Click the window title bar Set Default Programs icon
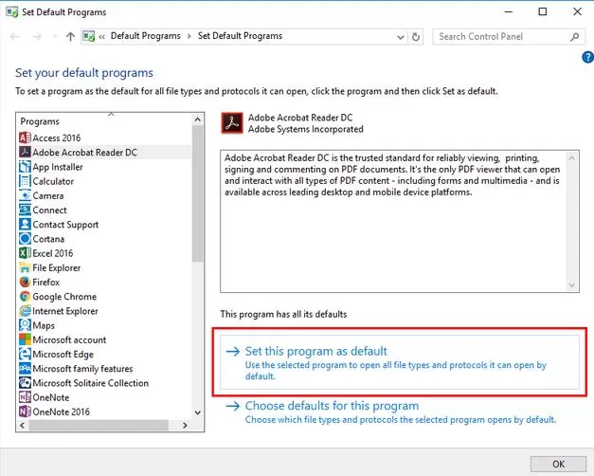This screenshot has width=594, height=476. [11, 11]
